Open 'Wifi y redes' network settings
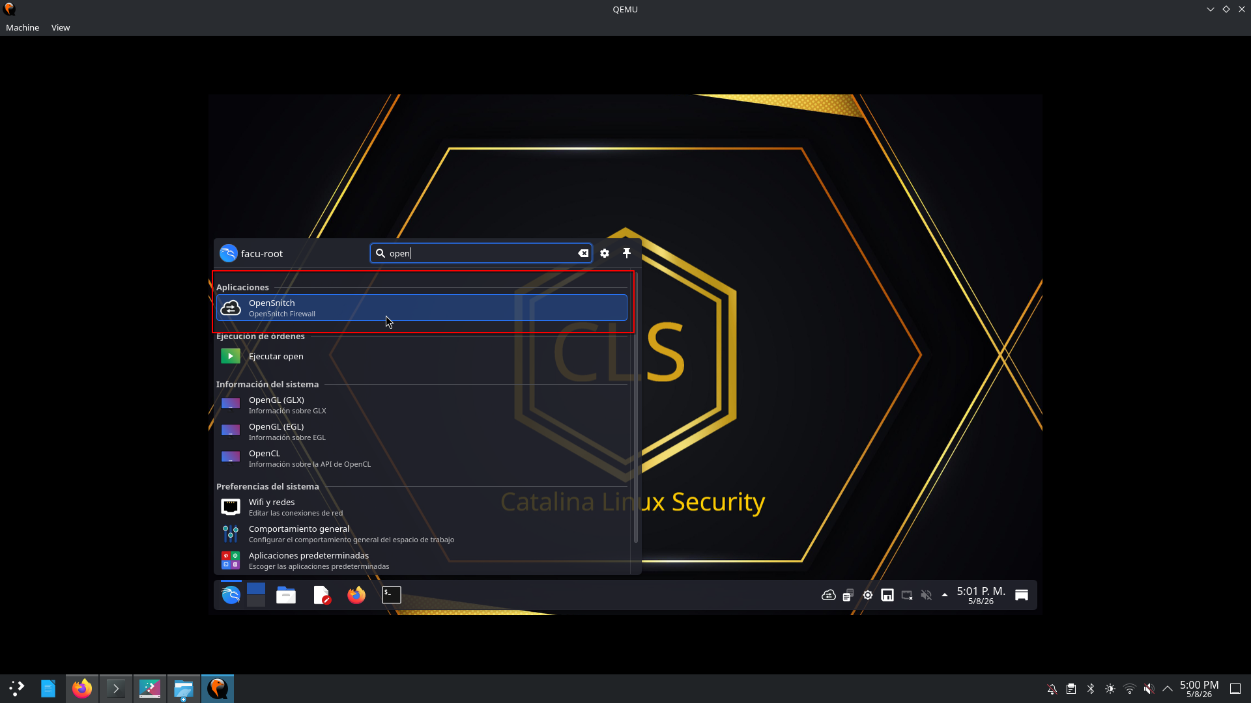The image size is (1251, 703). point(422,507)
